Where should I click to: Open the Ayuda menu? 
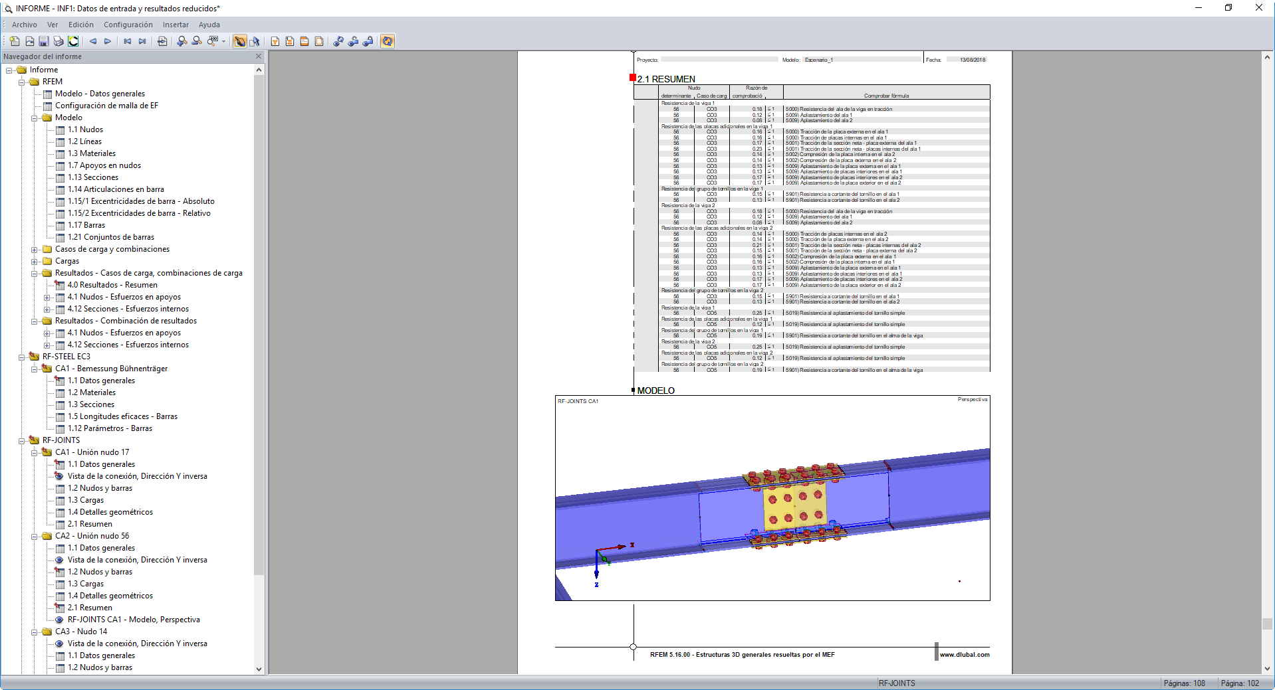(x=209, y=25)
